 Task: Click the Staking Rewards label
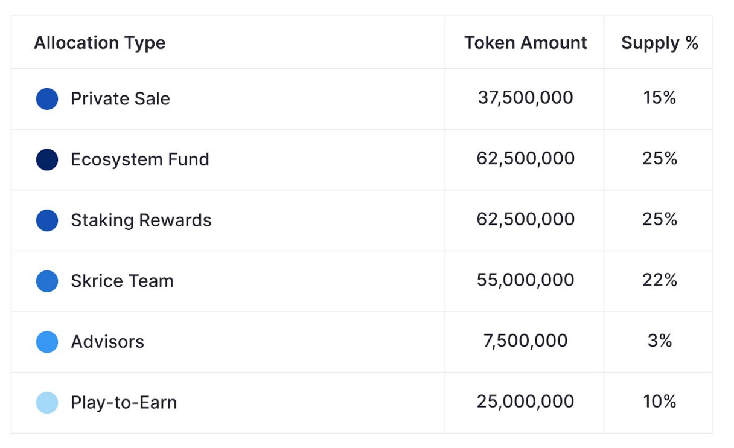click(x=141, y=220)
